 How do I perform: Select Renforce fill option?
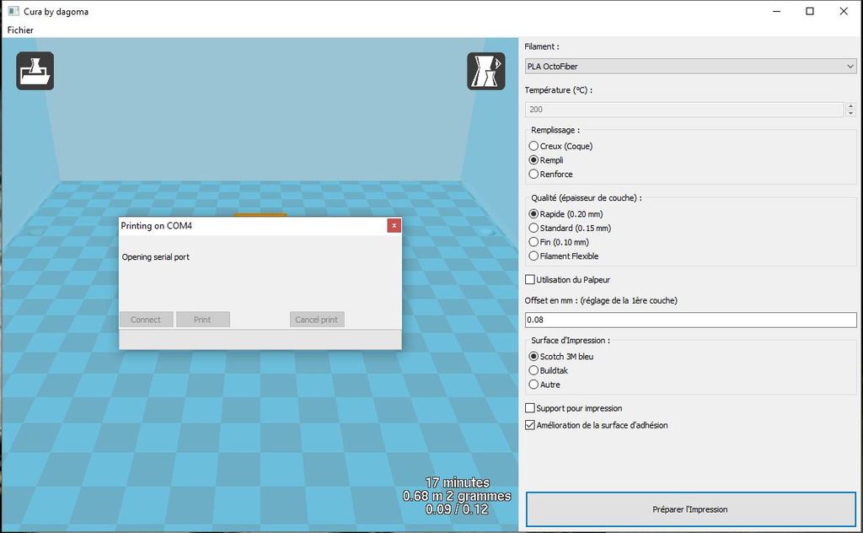pos(550,174)
